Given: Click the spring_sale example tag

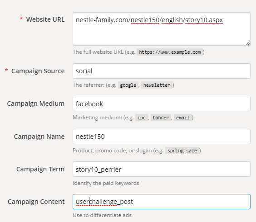Looking at the screenshot, I should click(x=182, y=151).
